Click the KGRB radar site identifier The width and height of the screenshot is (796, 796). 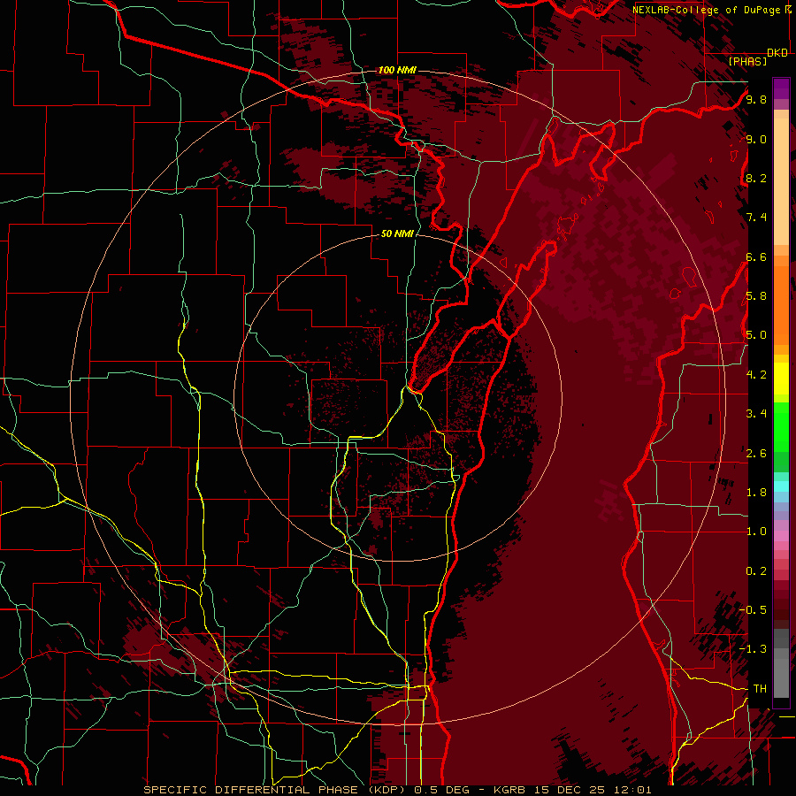pyautogui.click(x=509, y=790)
